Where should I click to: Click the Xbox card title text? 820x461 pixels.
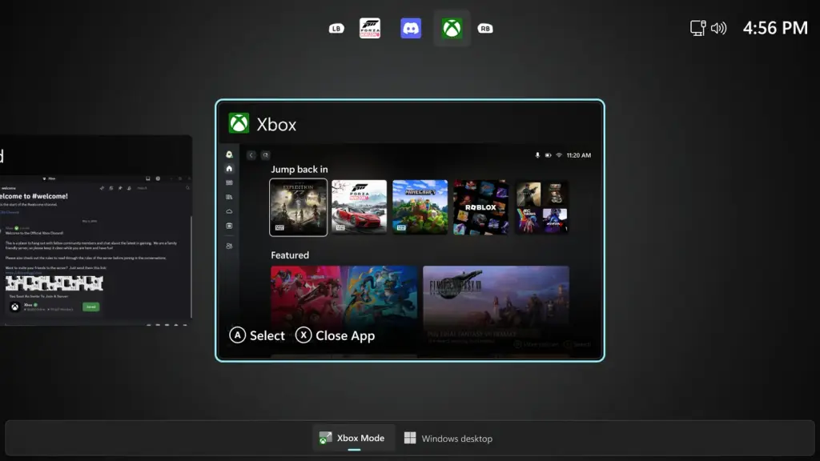276,124
